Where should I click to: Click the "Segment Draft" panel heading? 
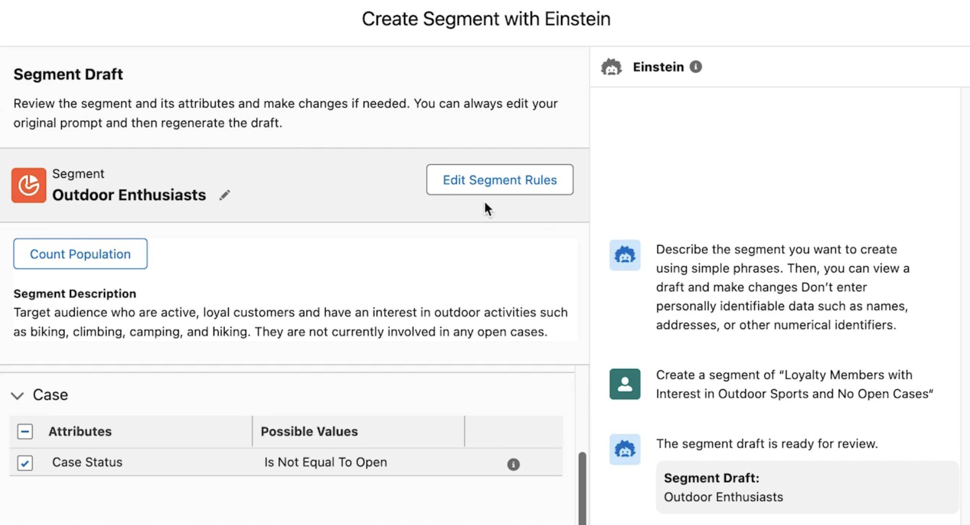[68, 74]
